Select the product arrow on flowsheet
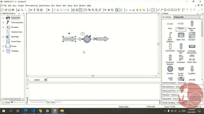Viewport: 204px width, 114px height. [103, 39]
